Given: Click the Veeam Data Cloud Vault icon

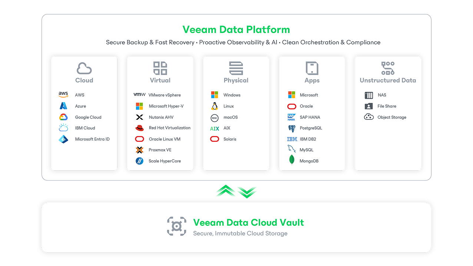Looking at the screenshot, I should 176,226.
